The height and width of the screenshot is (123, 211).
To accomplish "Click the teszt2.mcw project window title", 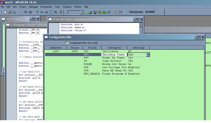I will click(13, 19).
